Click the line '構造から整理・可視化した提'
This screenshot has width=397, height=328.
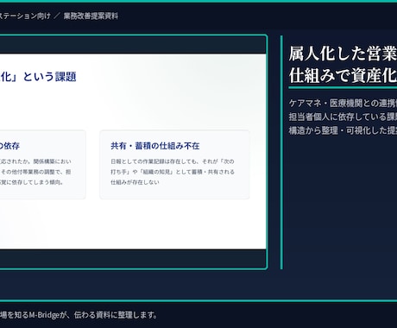pos(343,130)
